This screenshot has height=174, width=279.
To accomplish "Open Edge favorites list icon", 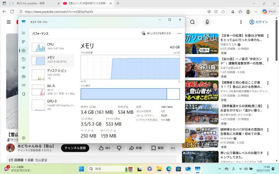I will pyautogui.click(x=240, y=12).
